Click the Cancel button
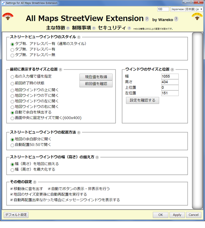 pyautogui.click(x=194, y=215)
